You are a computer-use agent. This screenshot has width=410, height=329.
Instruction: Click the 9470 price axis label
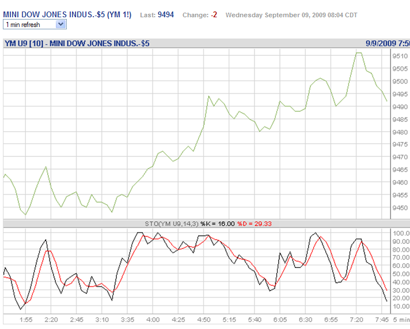tap(400, 157)
